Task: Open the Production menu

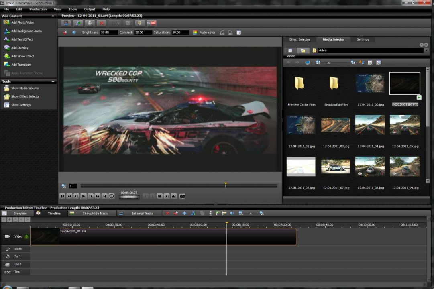Action: [38, 9]
